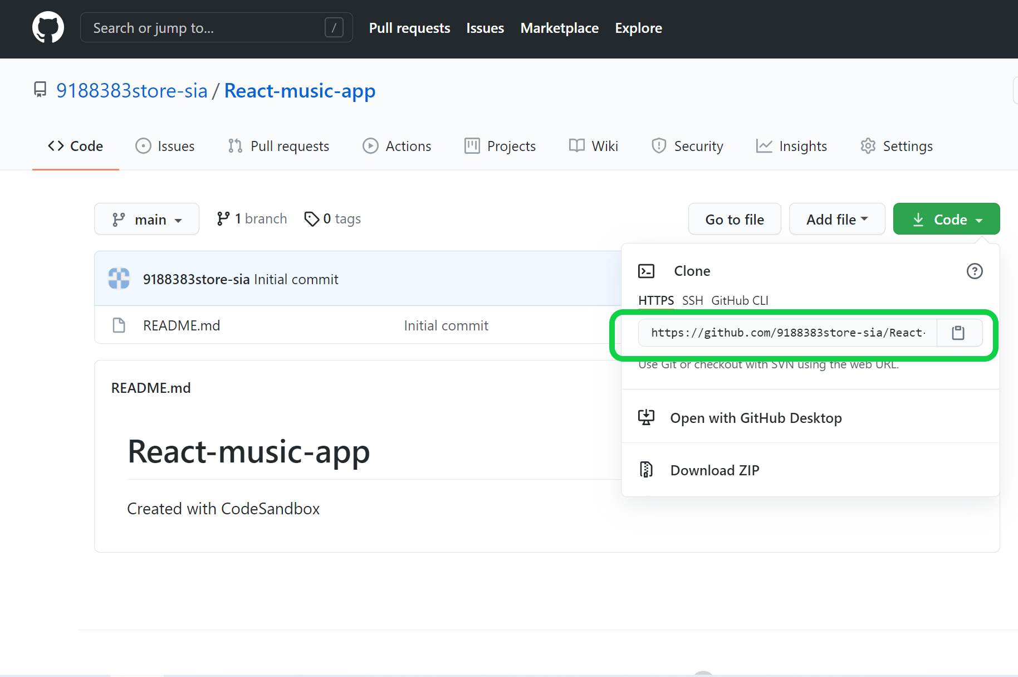Click the Clone terminal icon
The width and height of the screenshot is (1018, 677).
pyautogui.click(x=646, y=271)
